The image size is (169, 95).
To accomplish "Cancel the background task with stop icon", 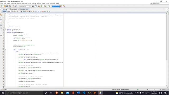I will pyautogui.click(x=148, y=89).
